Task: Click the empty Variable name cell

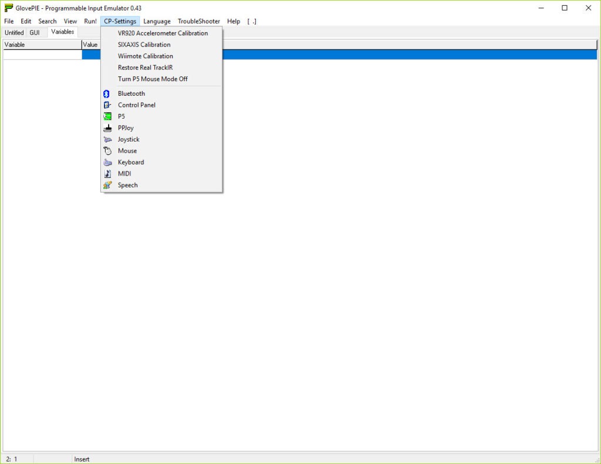Action: pyautogui.click(x=42, y=55)
